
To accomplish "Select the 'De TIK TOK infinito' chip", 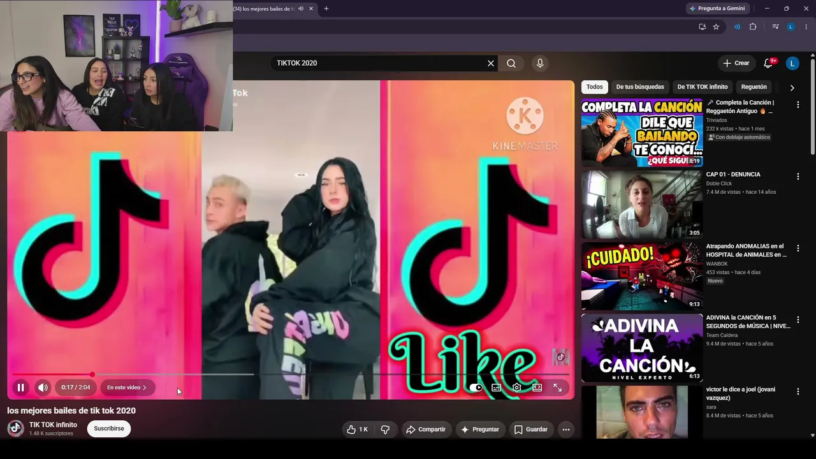I will pyautogui.click(x=703, y=87).
